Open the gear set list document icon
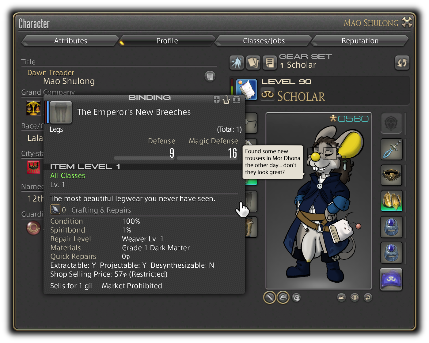Screen dimensions: 429x343 (x=269, y=63)
